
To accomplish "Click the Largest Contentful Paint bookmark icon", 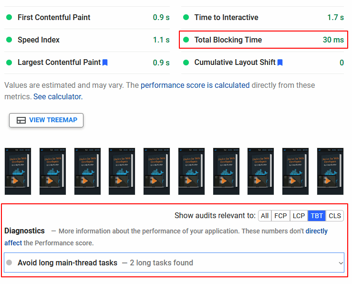I will [x=105, y=63].
